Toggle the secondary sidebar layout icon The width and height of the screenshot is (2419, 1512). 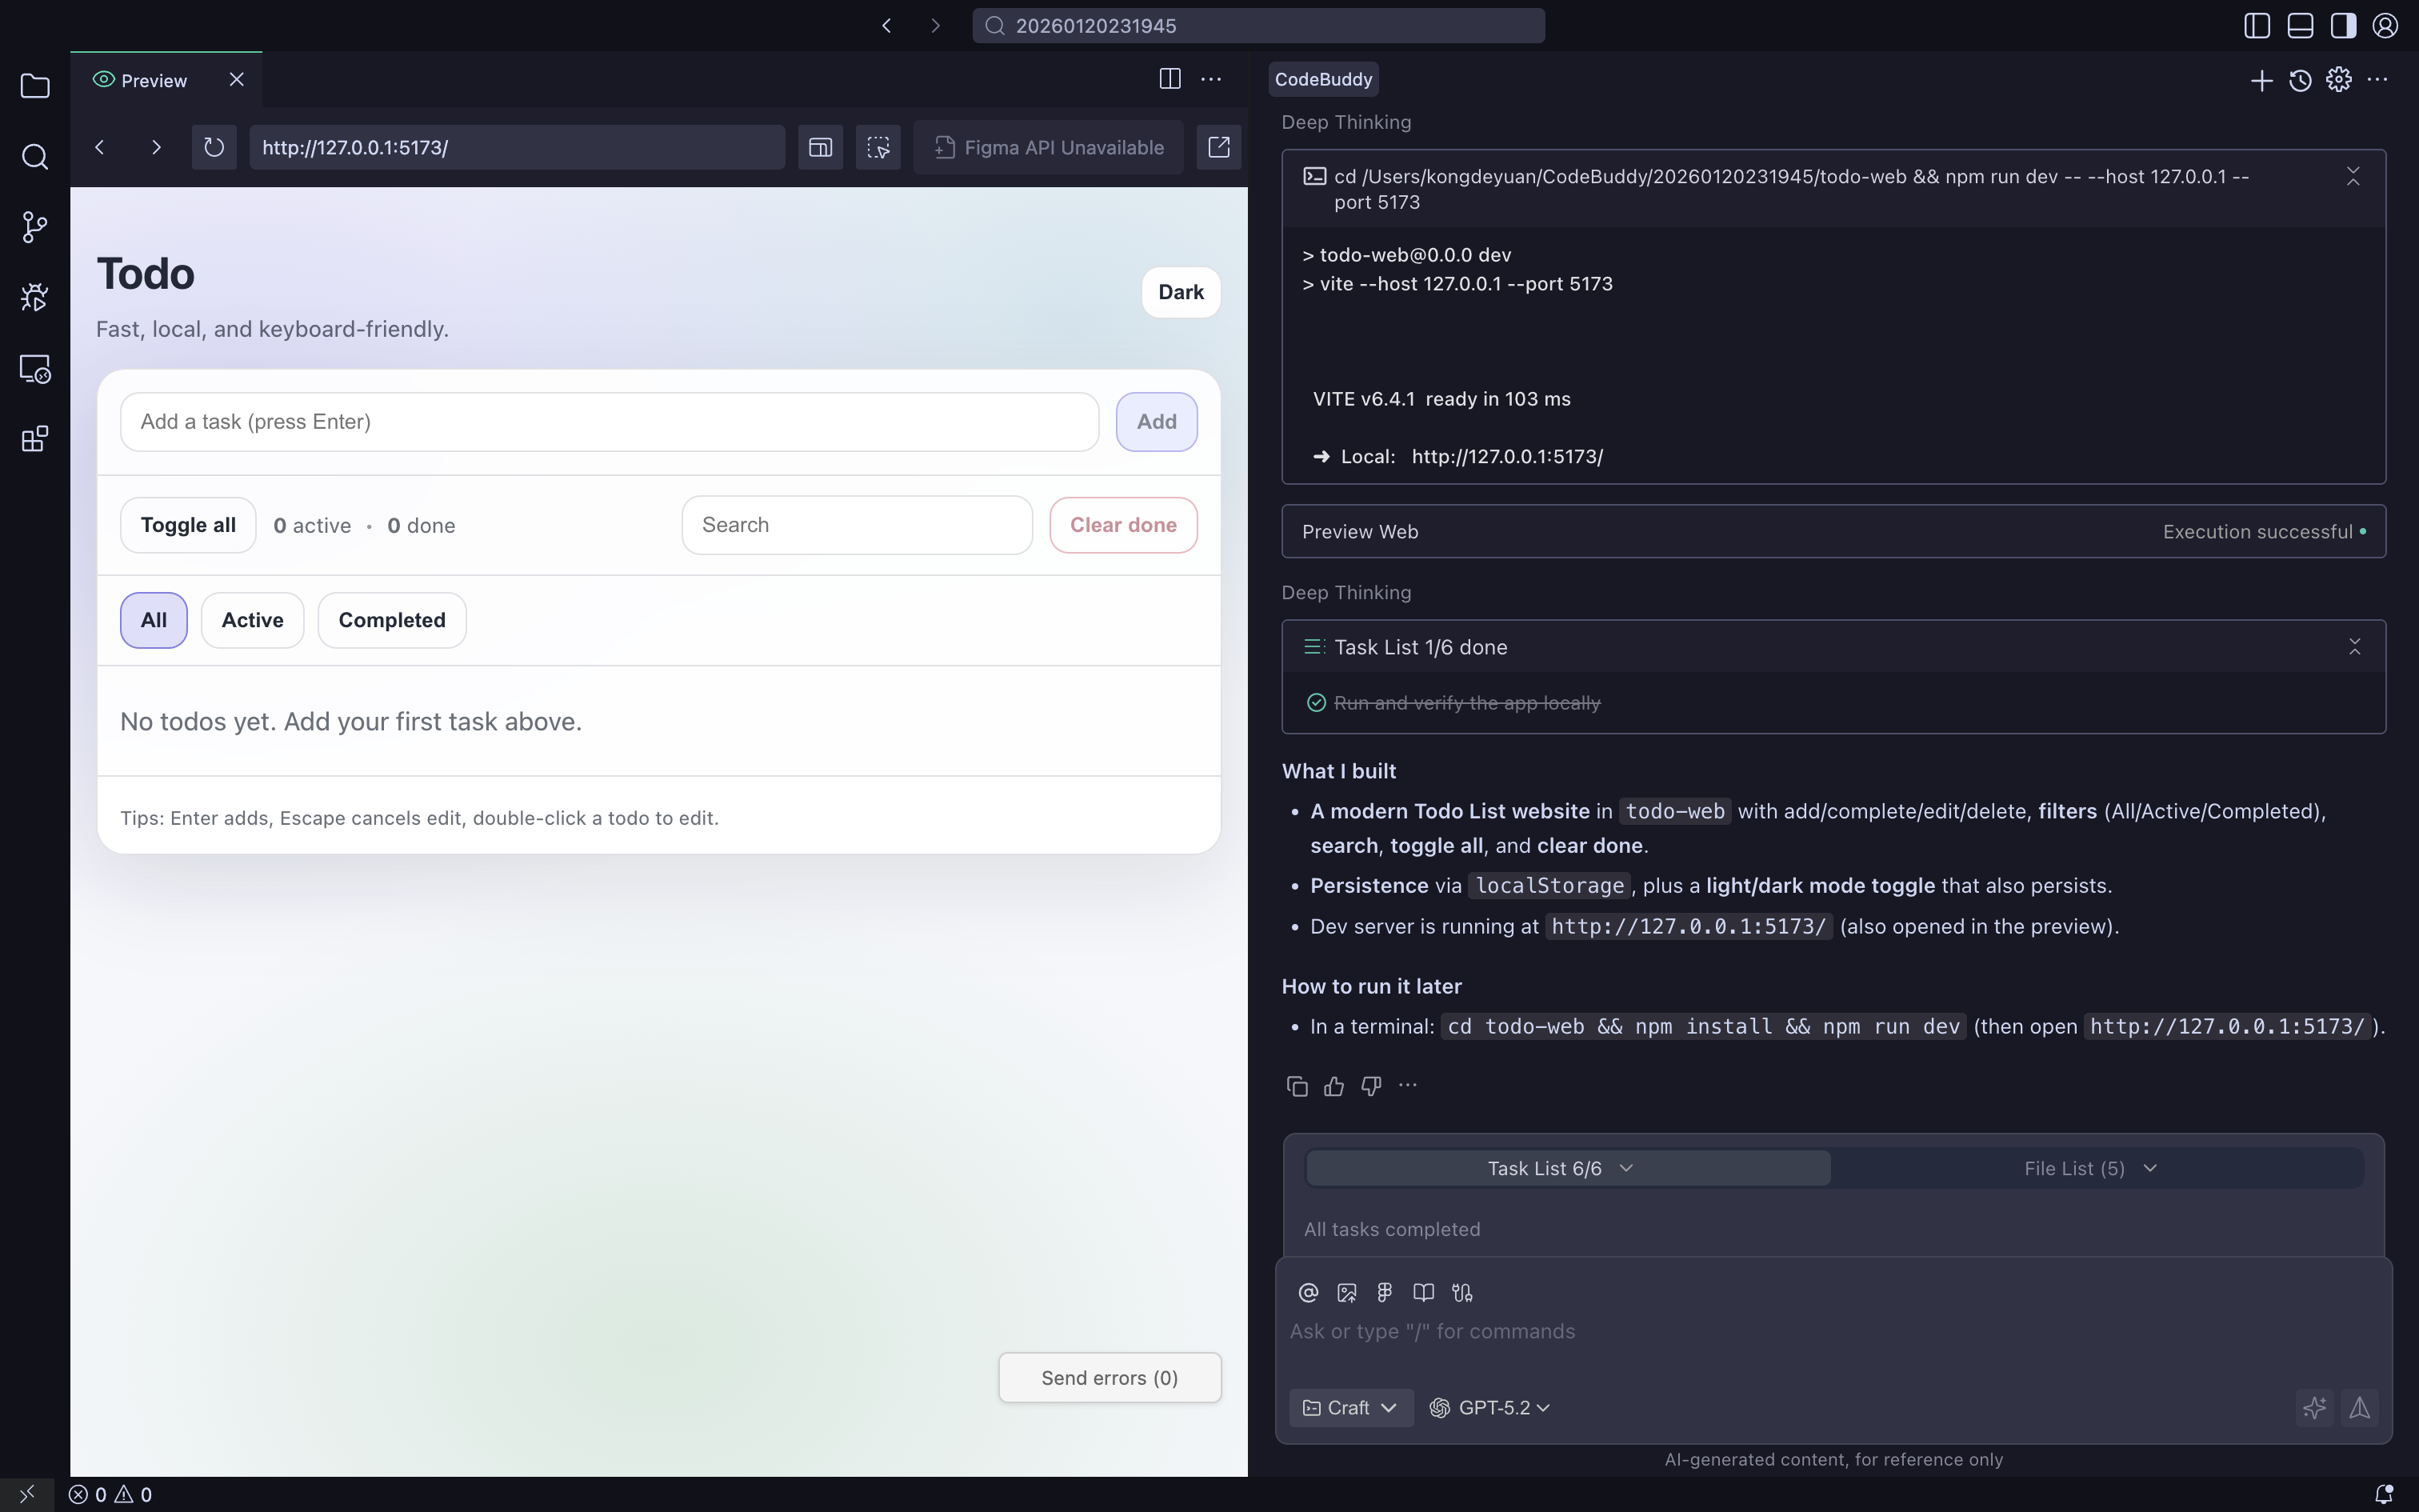pos(2343,26)
